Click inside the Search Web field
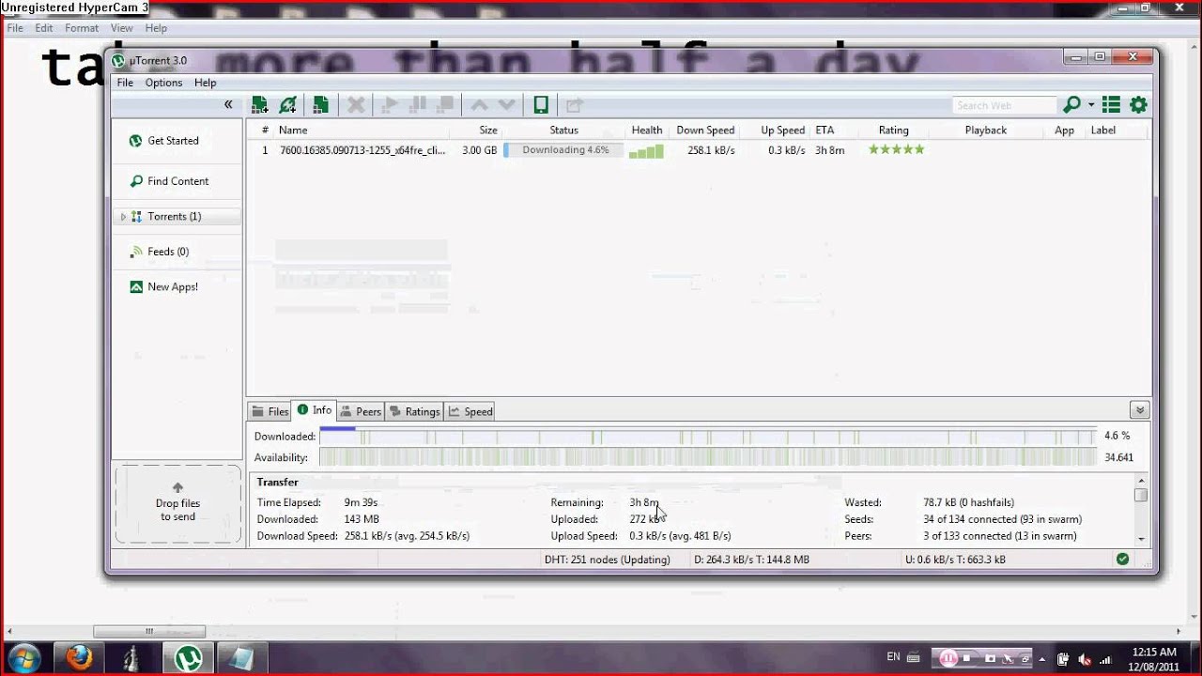The image size is (1202, 676). (1005, 105)
